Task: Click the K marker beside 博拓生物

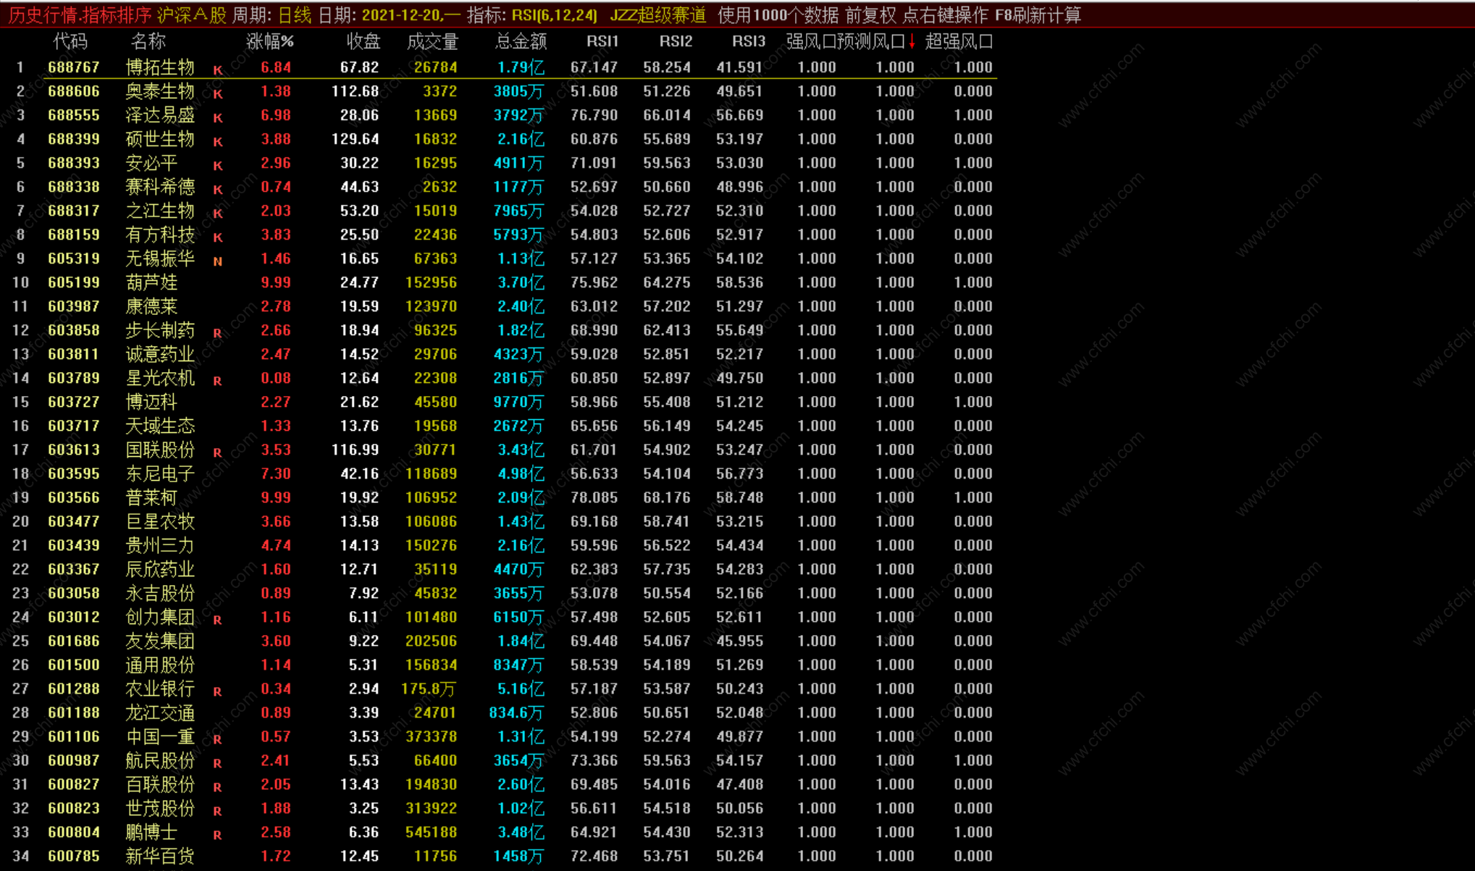Action: point(218,70)
